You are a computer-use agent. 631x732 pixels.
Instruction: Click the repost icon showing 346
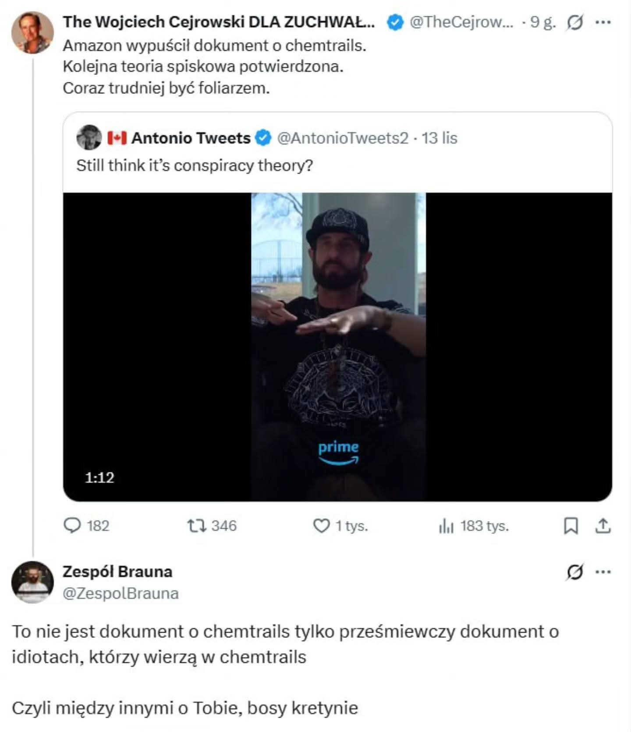pyautogui.click(x=197, y=525)
